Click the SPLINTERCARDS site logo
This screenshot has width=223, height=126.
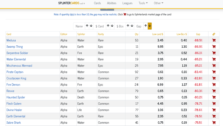click(x=71, y=3)
